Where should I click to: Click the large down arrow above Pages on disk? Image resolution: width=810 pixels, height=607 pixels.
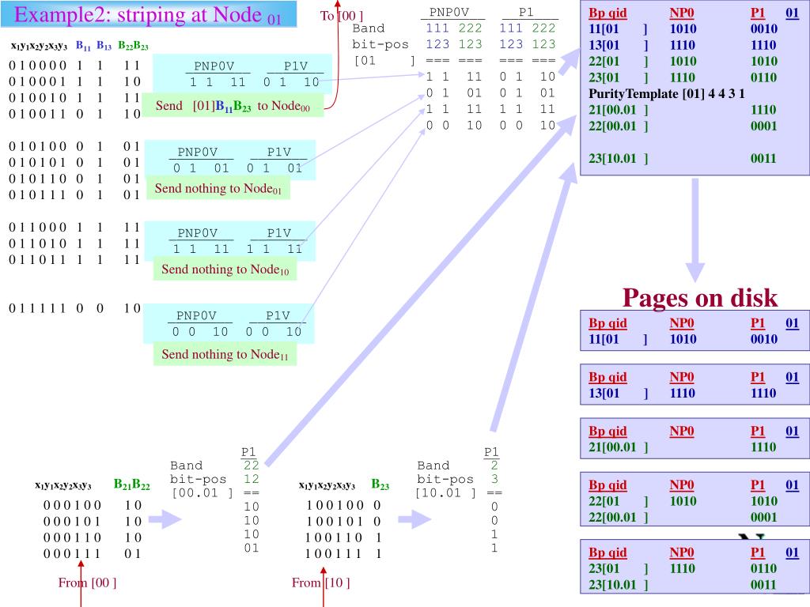pyautogui.click(x=695, y=230)
